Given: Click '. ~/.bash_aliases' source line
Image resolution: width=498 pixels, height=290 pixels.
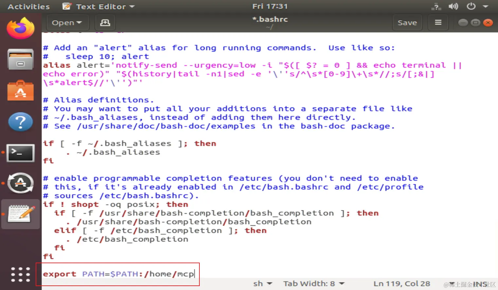Looking at the screenshot, I should click(113, 152).
